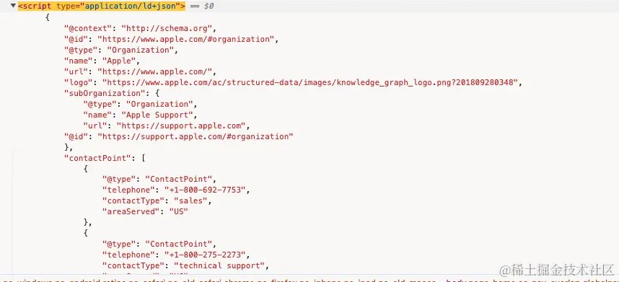Click the "Apple Support" name value
This screenshot has height=282, width=619.
[159, 115]
